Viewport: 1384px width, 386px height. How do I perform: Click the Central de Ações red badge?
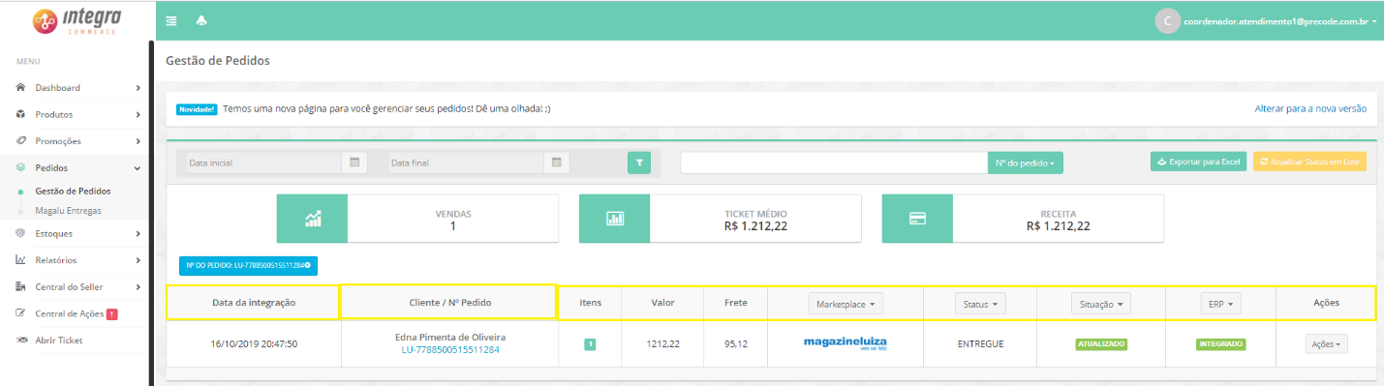(112, 313)
